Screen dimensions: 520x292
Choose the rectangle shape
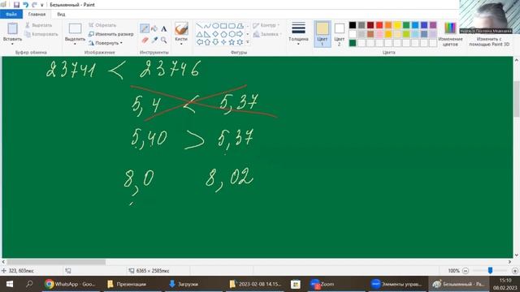(223, 26)
